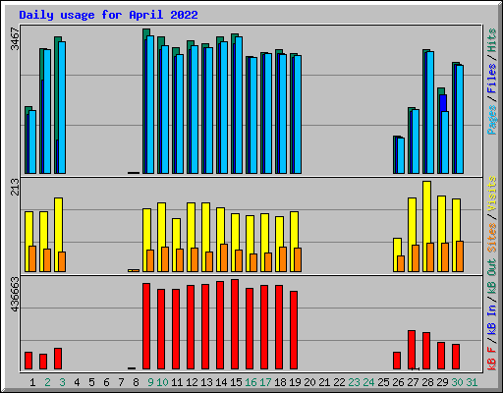
Task: Click the orange sites bar for day 1
Action: pyautogui.click(x=32, y=258)
